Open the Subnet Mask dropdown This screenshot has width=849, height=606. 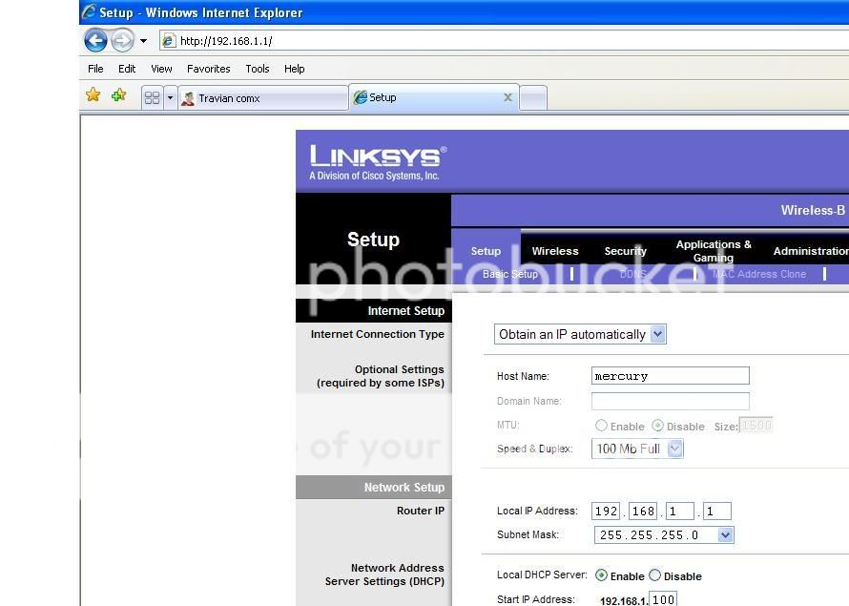click(725, 535)
